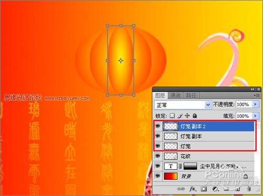Screen dimensions: 263x196
Task: Click the bottom-left transform handle
Action: point(107,95)
